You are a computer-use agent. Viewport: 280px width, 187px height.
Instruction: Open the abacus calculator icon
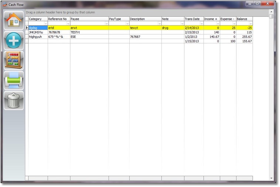click(14, 60)
